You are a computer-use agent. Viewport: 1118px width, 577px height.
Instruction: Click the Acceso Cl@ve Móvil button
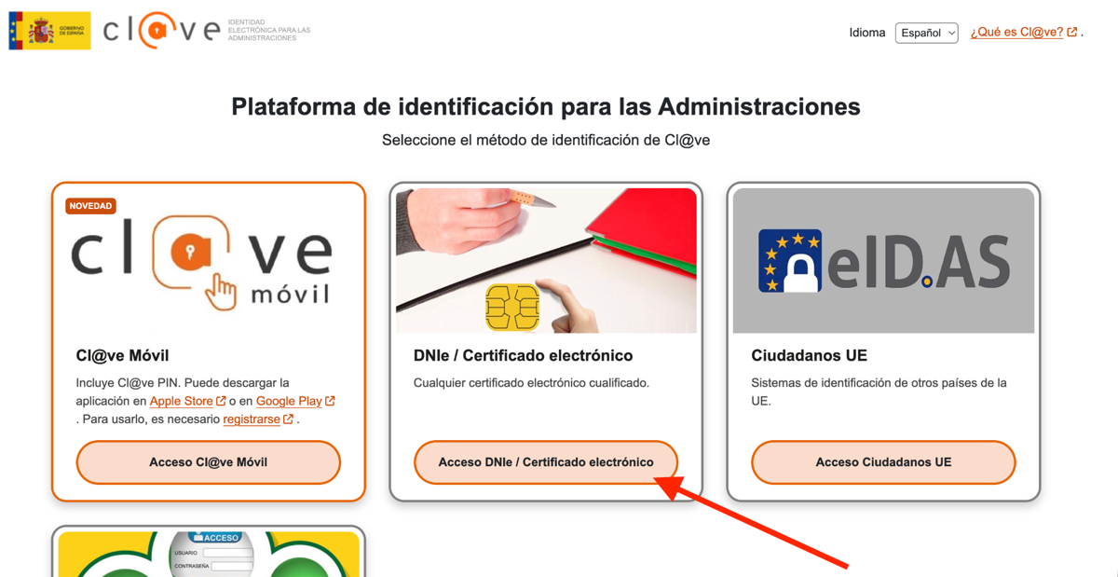(x=209, y=462)
